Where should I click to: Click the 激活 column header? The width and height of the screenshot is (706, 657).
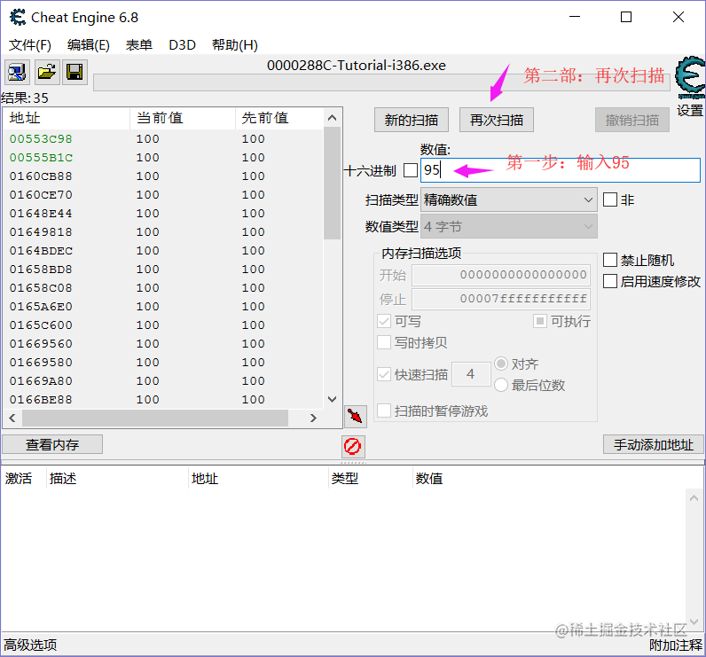click(23, 479)
